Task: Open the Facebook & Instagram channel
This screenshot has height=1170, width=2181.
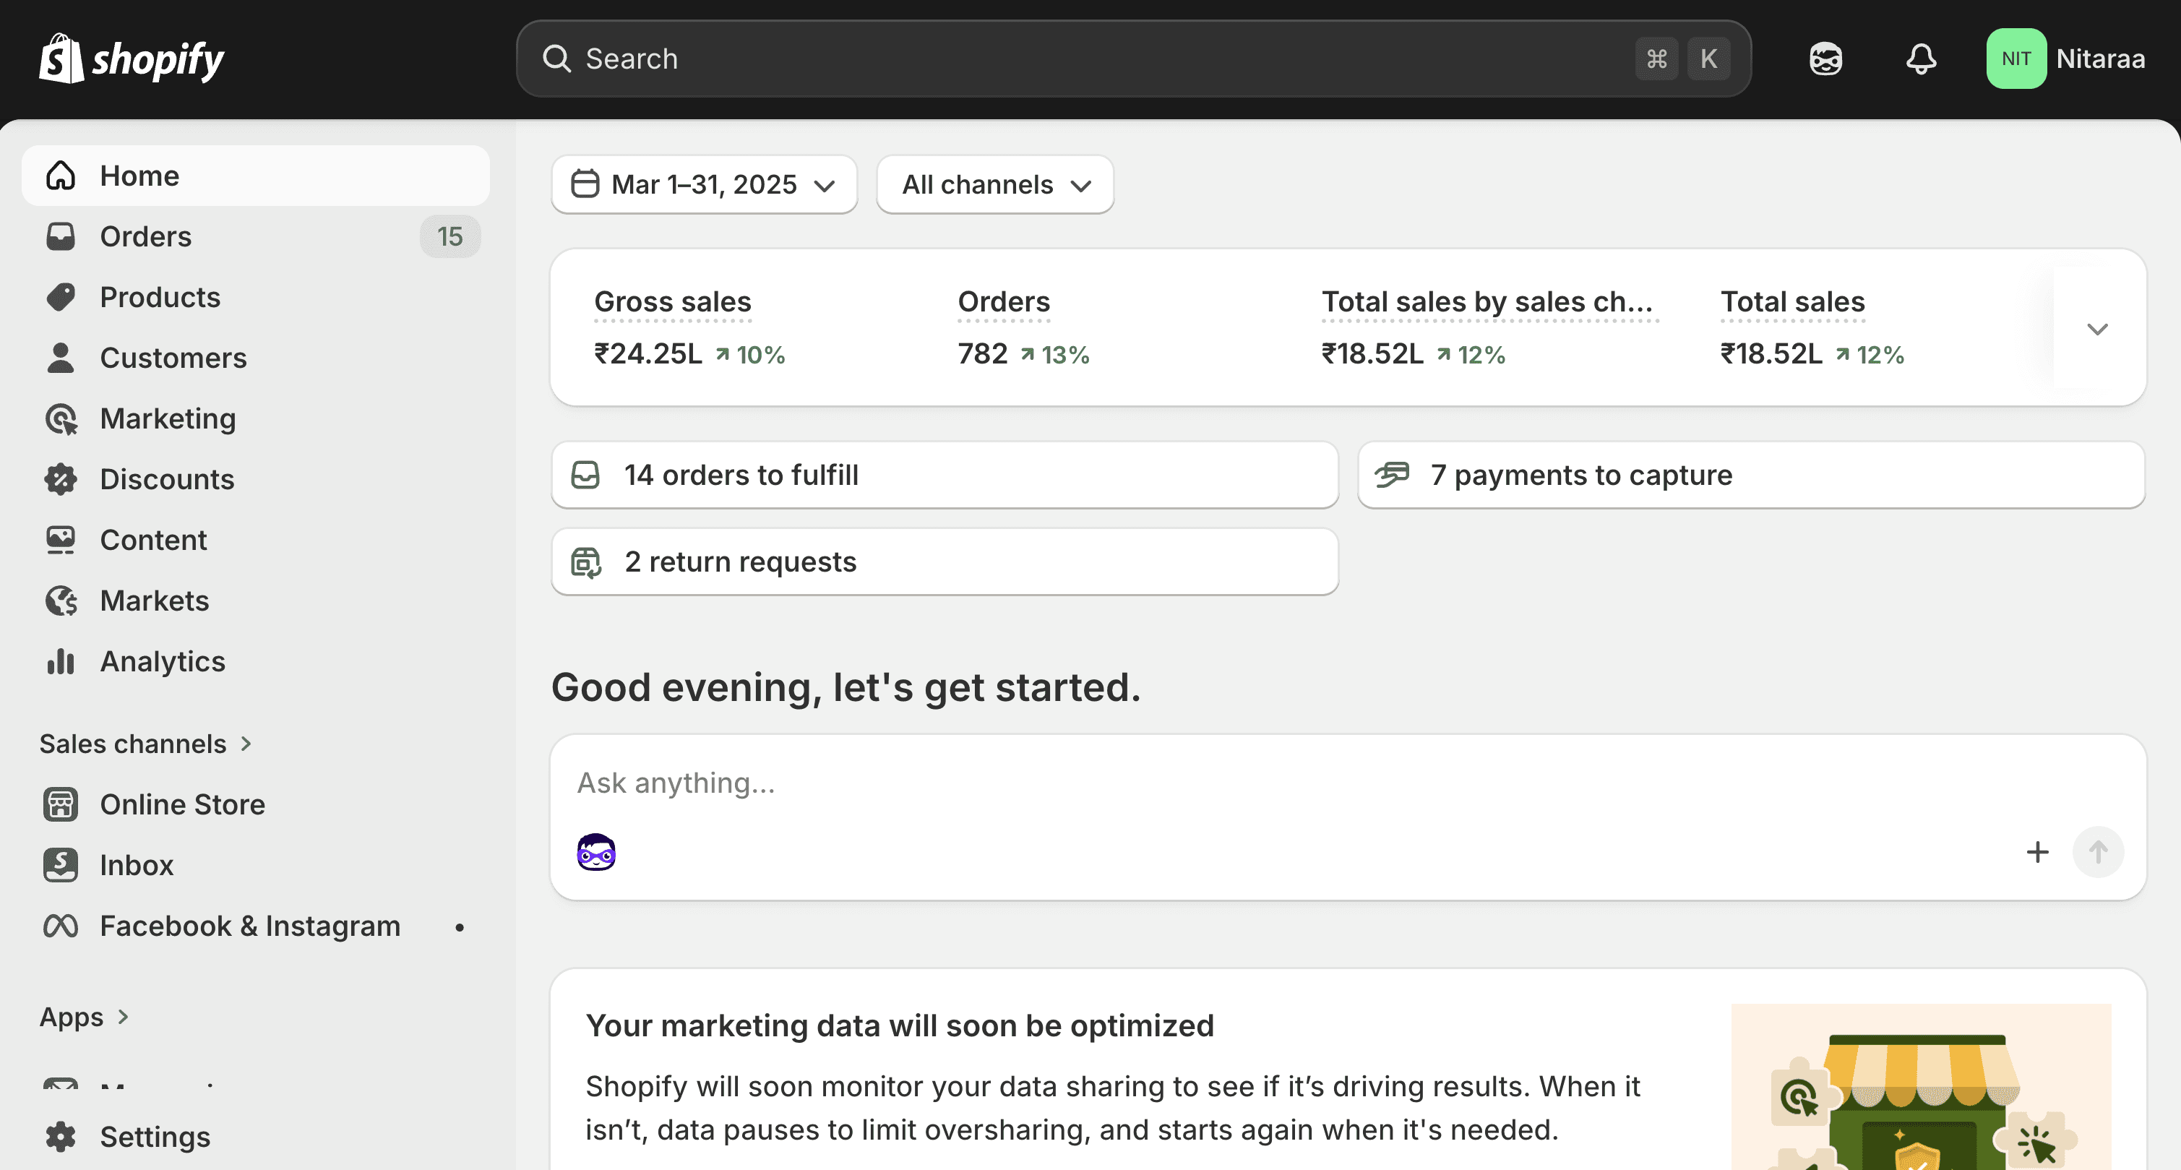Action: click(249, 926)
